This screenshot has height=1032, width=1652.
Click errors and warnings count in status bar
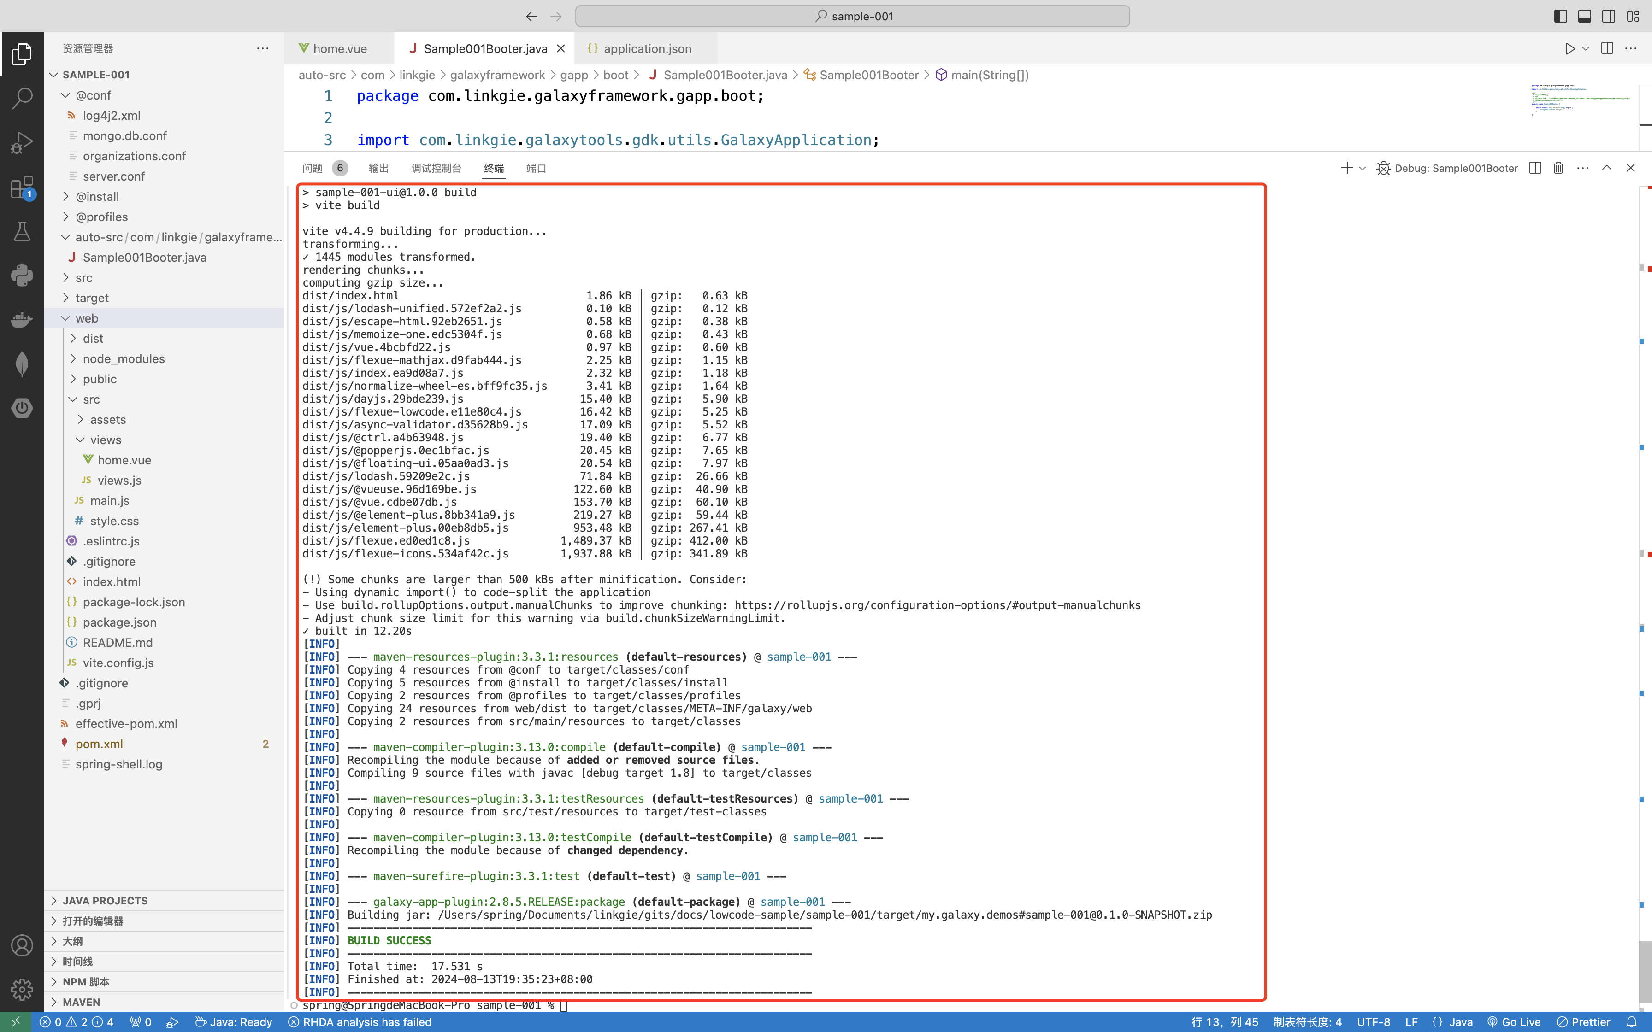coord(77,1022)
